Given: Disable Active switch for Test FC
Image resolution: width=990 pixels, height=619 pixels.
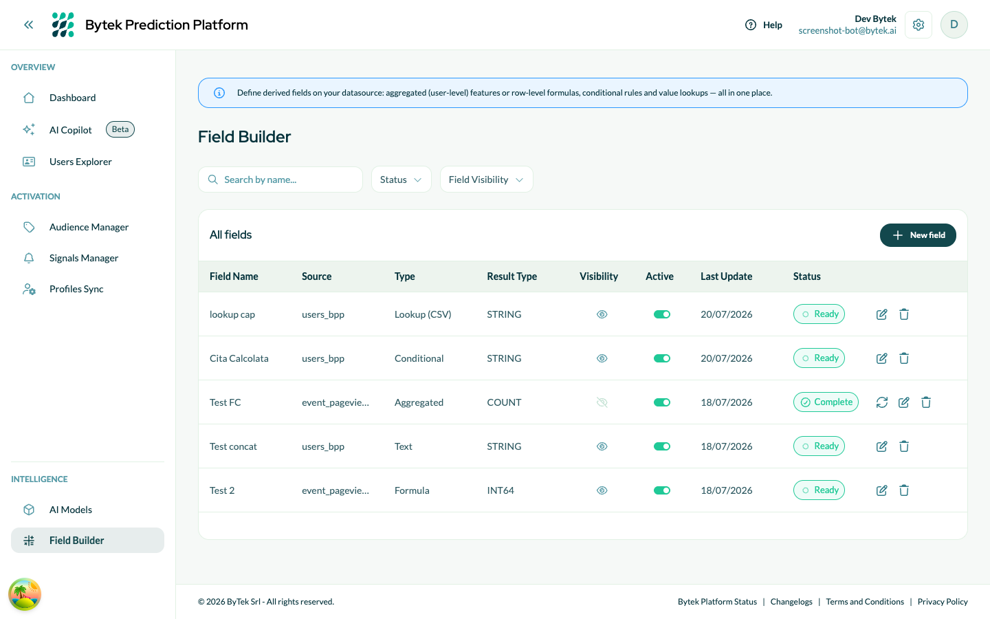Looking at the screenshot, I should (x=662, y=402).
